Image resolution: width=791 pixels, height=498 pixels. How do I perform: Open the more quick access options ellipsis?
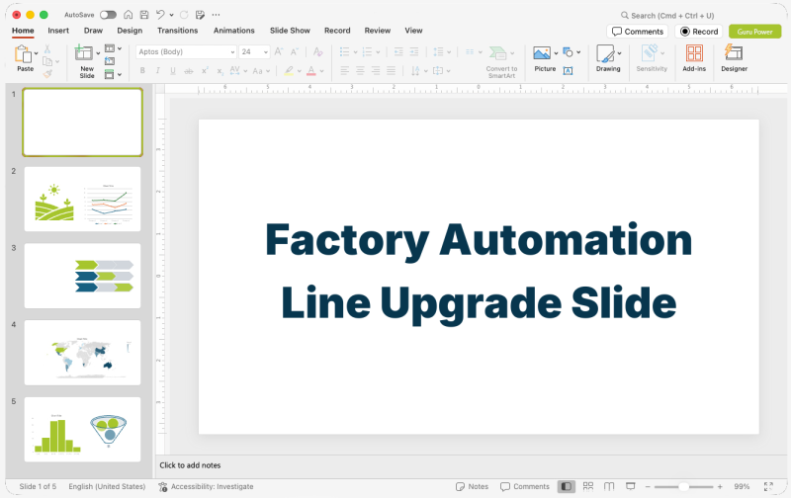pos(216,15)
